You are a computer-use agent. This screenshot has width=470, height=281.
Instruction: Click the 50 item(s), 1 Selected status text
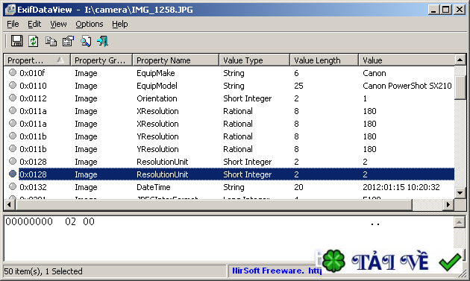click(43, 271)
